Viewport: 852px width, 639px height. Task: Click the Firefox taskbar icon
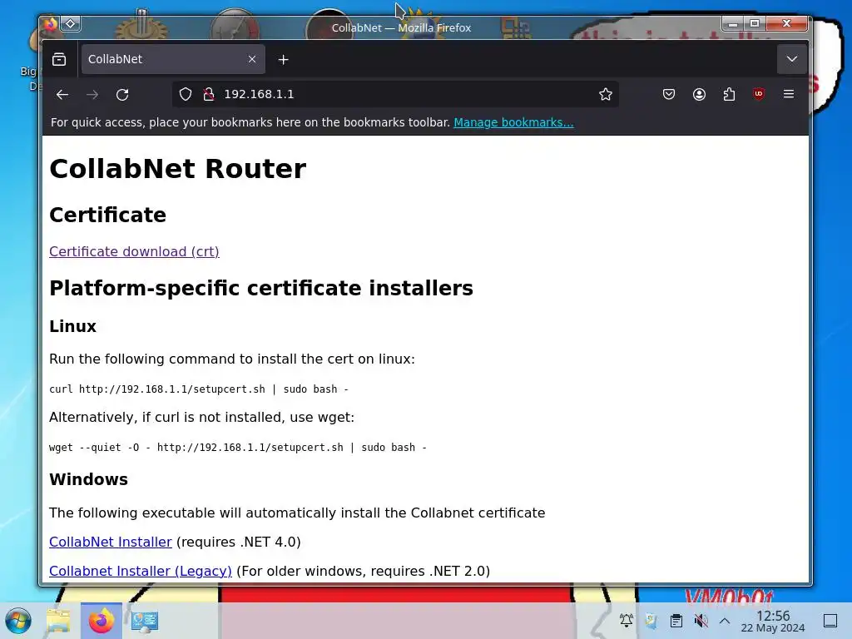(102, 621)
